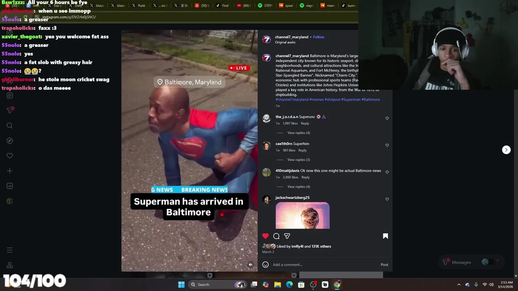The height and width of the screenshot is (291, 518).
Task: Create a new post with the plus icon
Action: point(10,171)
